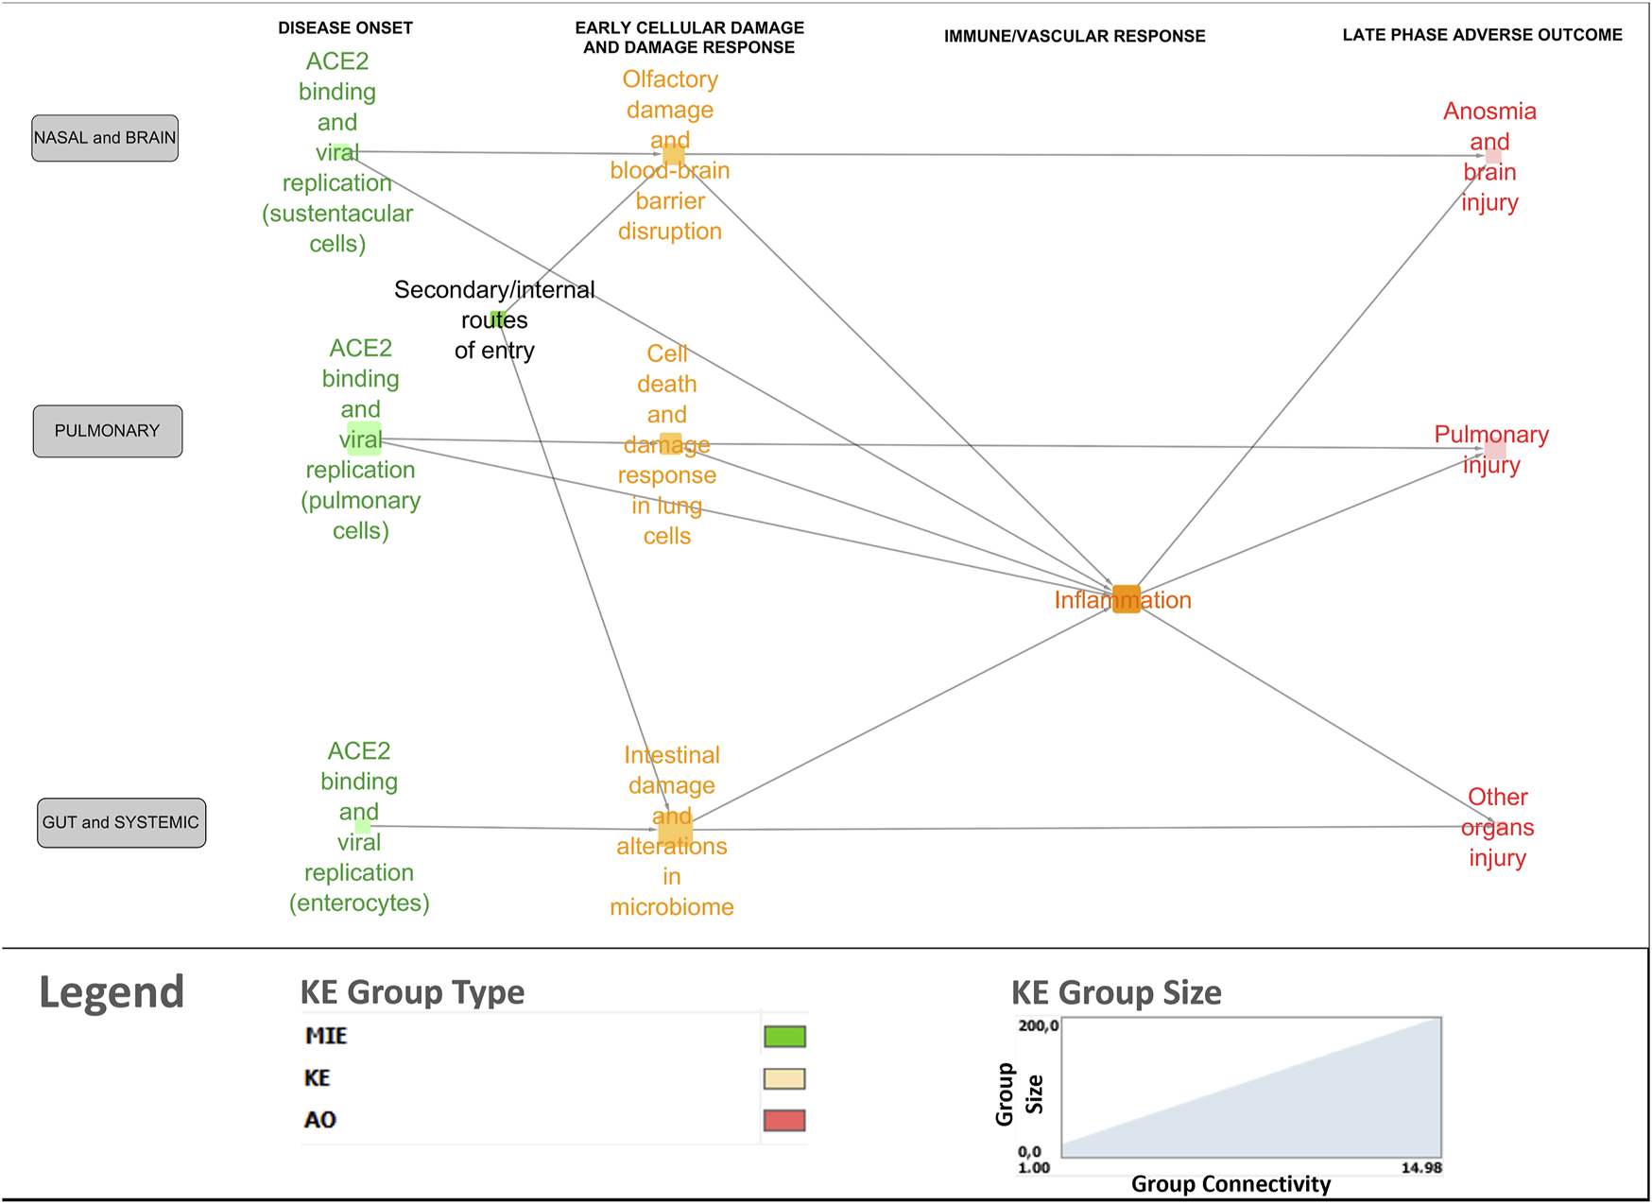Select the Anosmia and brain injury node
1652x1204 pixels.
point(1493,156)
